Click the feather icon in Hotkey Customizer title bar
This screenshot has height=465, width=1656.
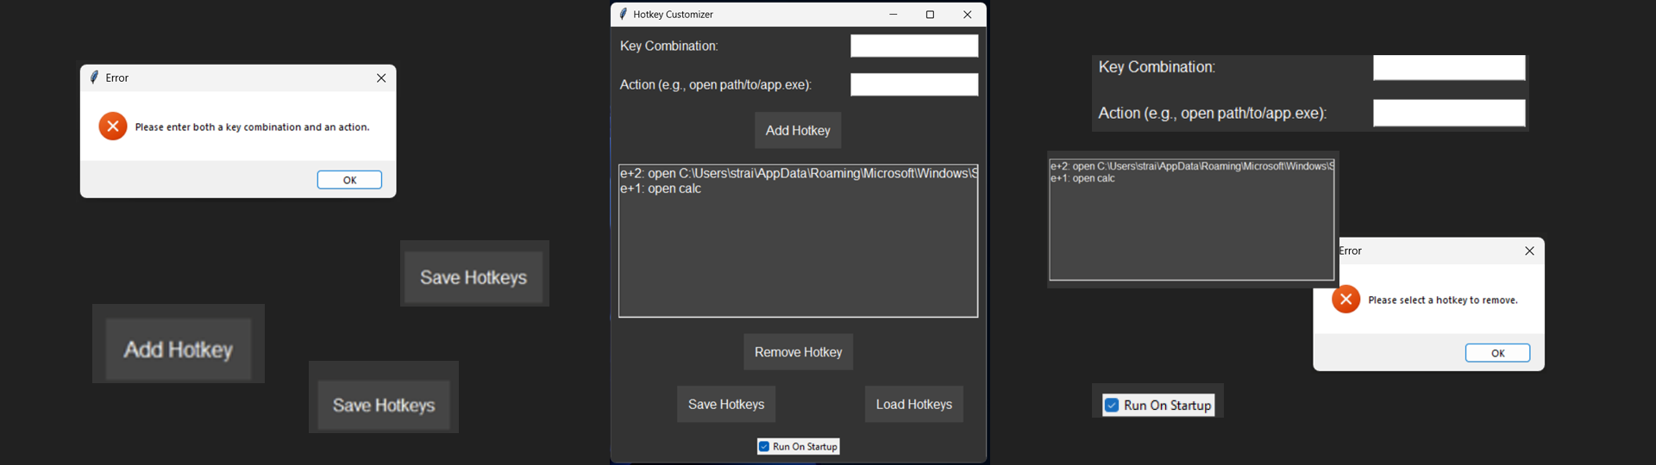[623, 14]
